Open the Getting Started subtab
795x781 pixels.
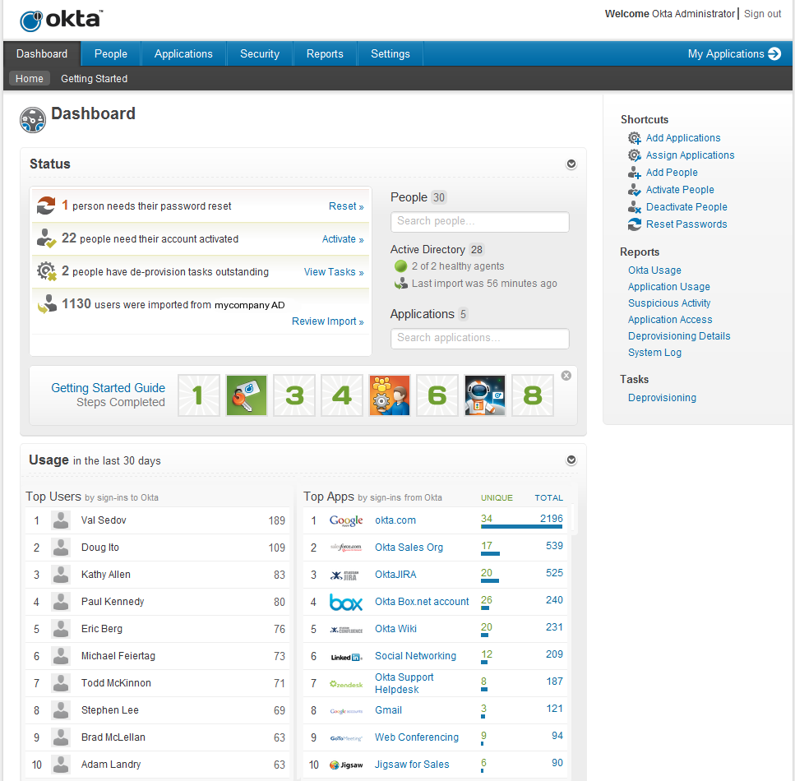tap(94, 79)
